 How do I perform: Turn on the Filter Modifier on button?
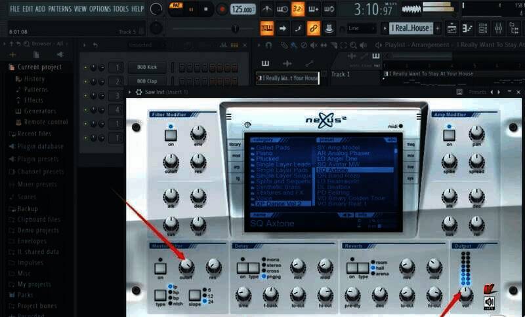click(171, 136)
